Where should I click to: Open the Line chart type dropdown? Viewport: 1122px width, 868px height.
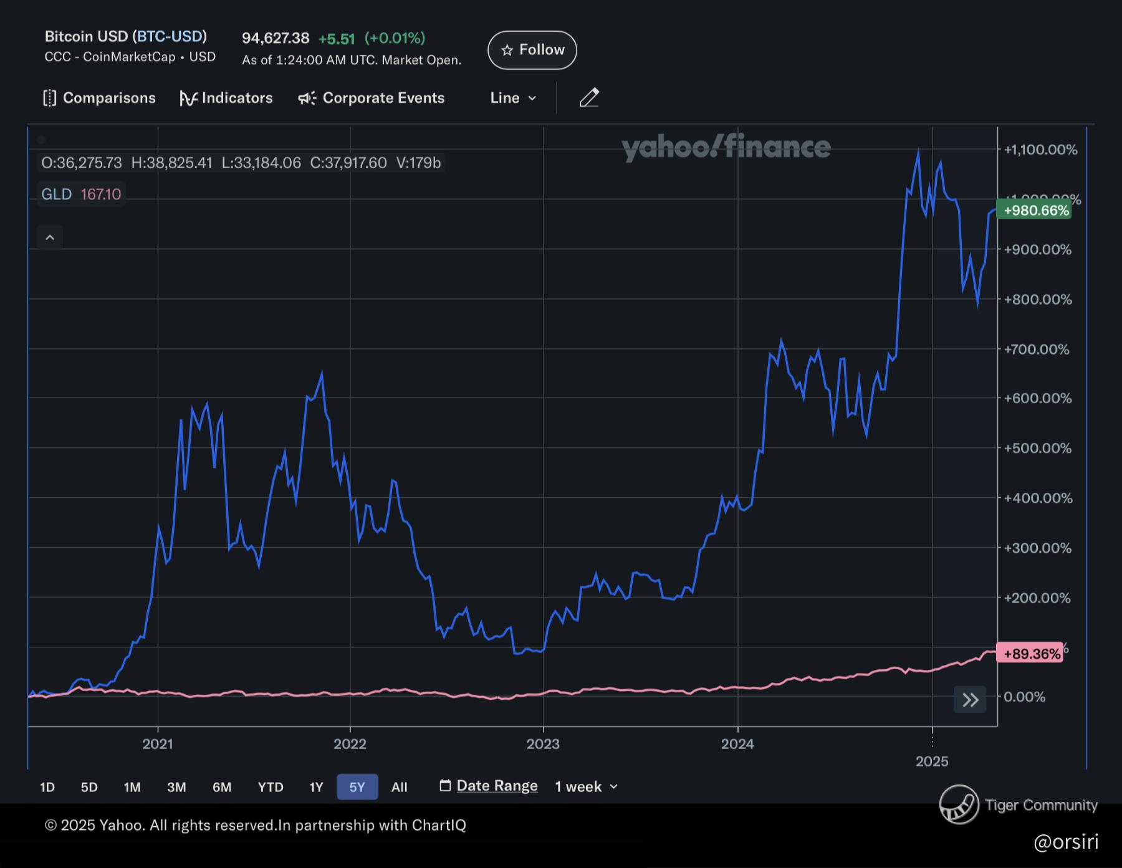(x=513, y=98)
